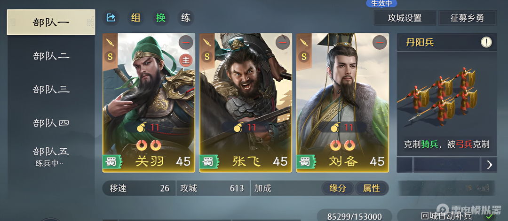Open the 练 training icon

(x=186, y=18)
